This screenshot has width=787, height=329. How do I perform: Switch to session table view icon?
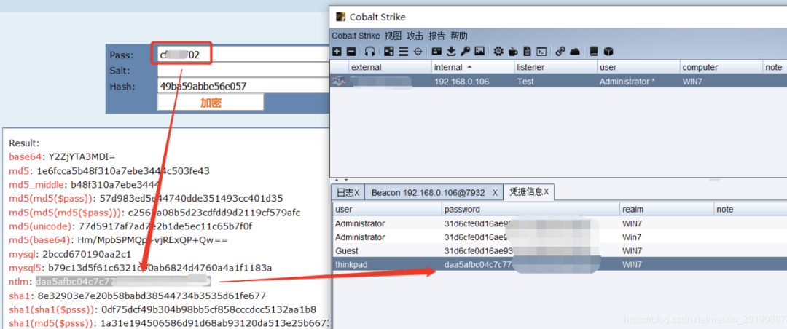[404, 51]
